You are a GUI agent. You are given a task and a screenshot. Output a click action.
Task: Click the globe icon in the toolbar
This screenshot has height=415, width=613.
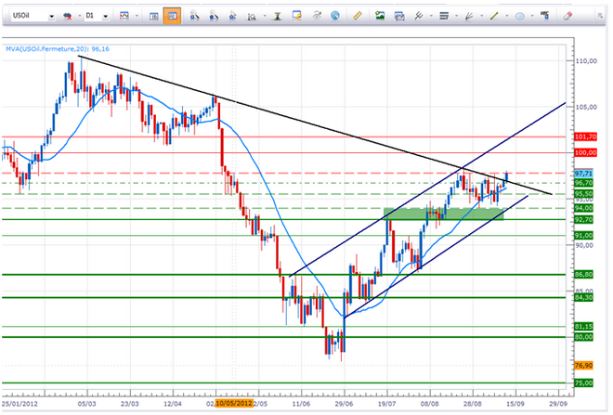[335, 16]
